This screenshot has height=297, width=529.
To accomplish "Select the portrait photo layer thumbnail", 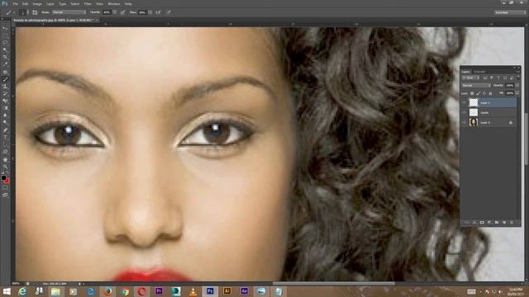I will (x=474, y=123).
